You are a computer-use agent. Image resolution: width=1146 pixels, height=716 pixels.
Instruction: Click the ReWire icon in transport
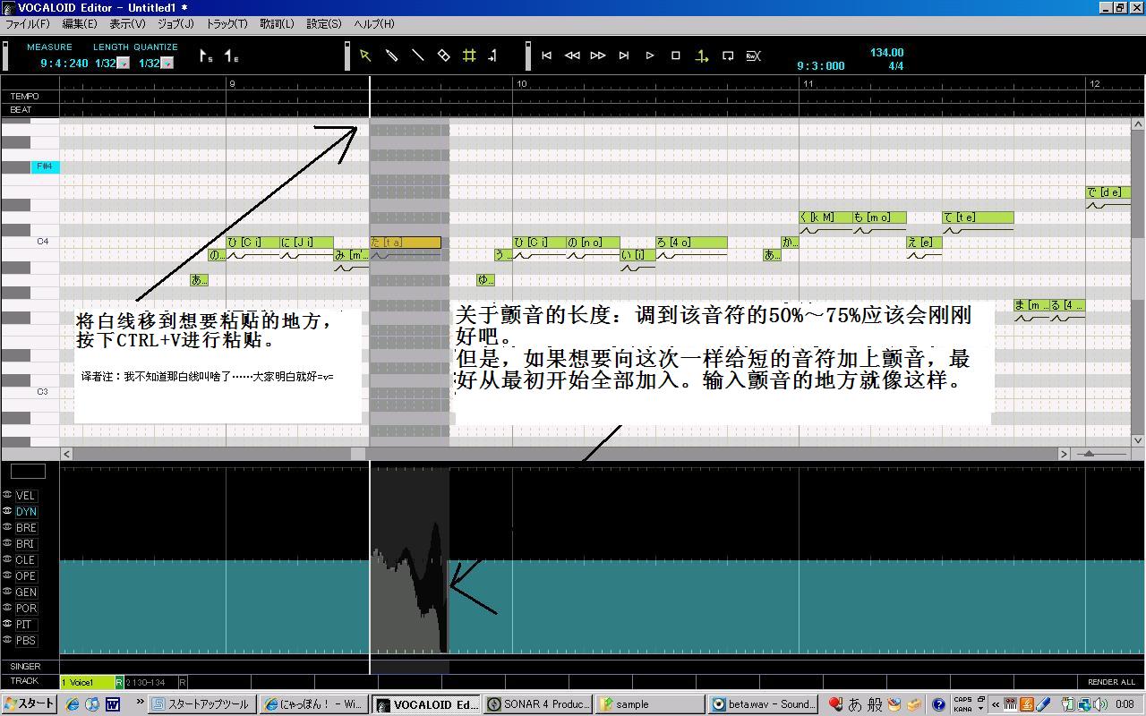(x=754, y=55)
